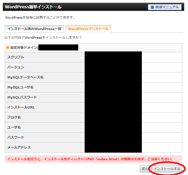
Task: Click the book icon on 関連マニュアル
Action: coord(152,7)
